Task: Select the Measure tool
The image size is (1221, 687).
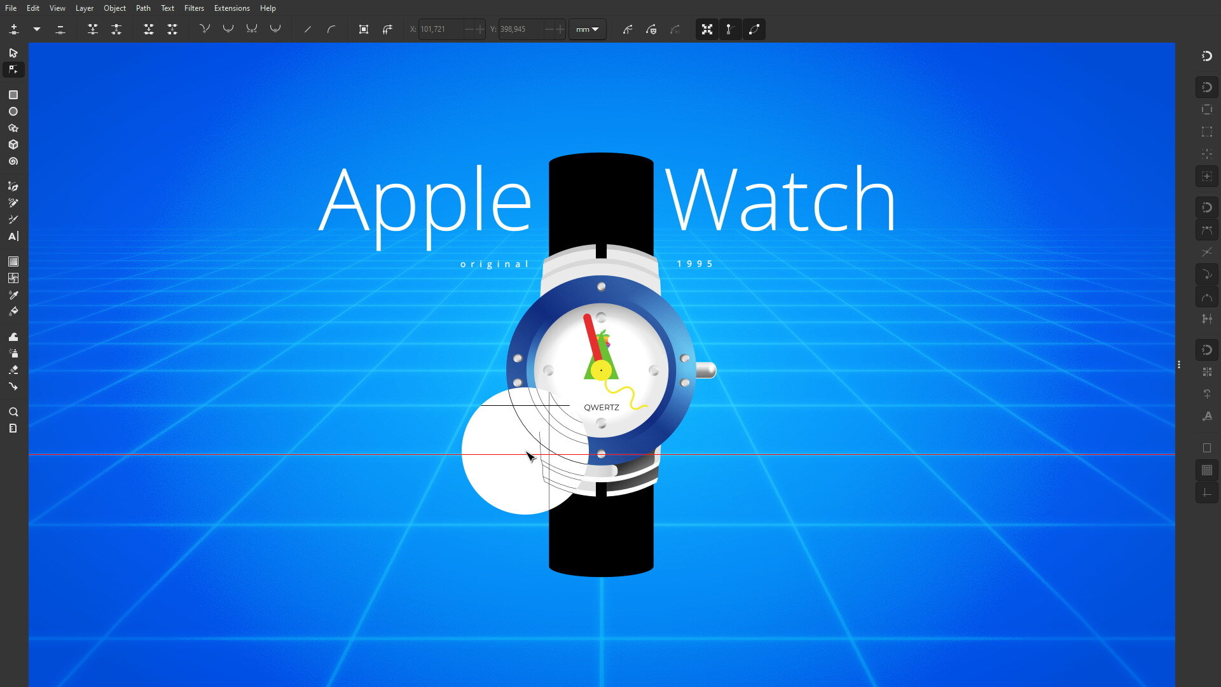Action: tap(13, 428)
